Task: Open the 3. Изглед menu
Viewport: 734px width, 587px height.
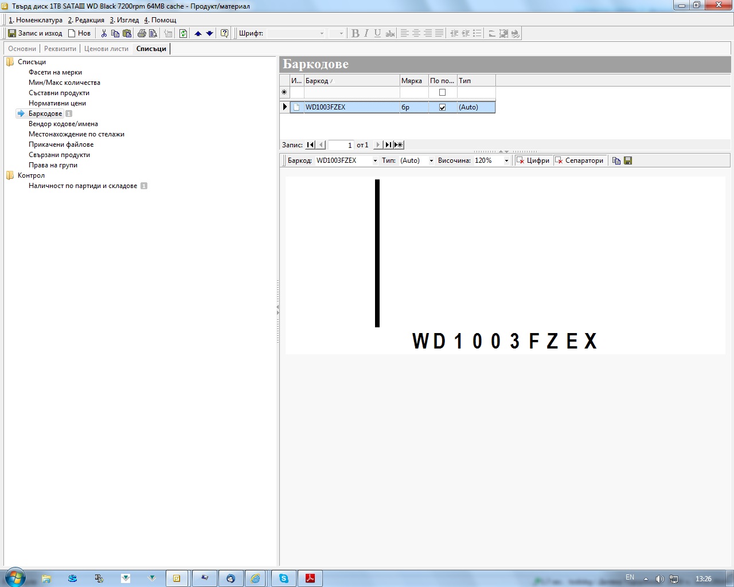Action: (124, 20)
